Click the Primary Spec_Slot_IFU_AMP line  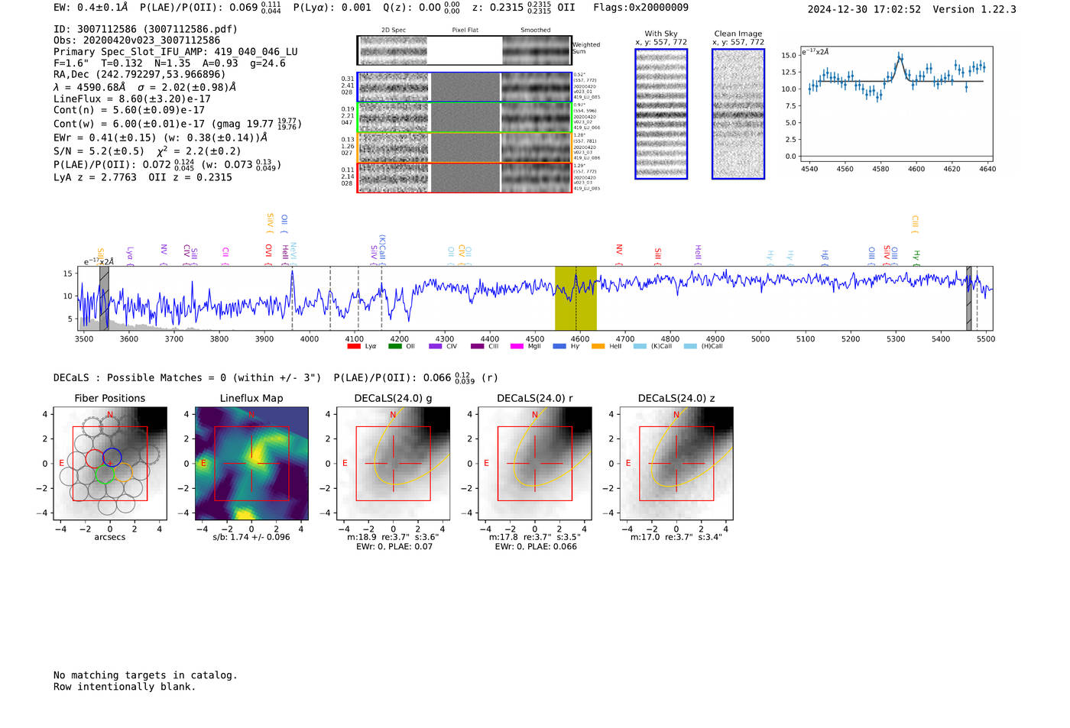point(176,52)
